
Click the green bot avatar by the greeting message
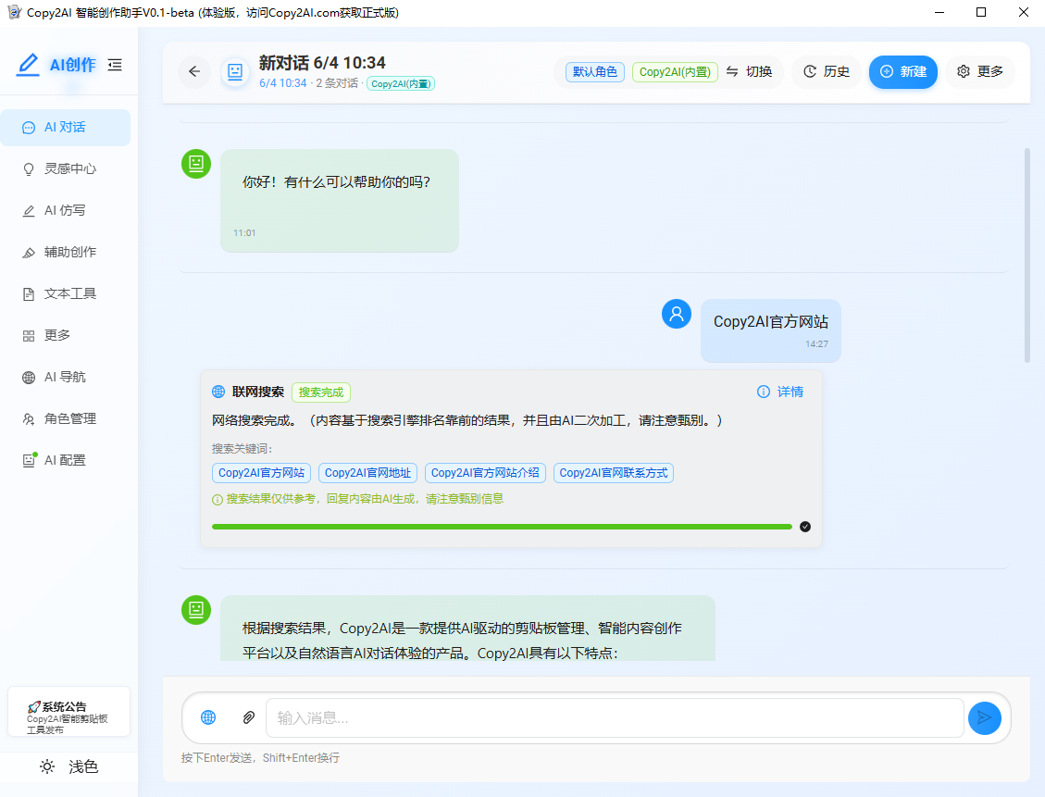(196, 163)
